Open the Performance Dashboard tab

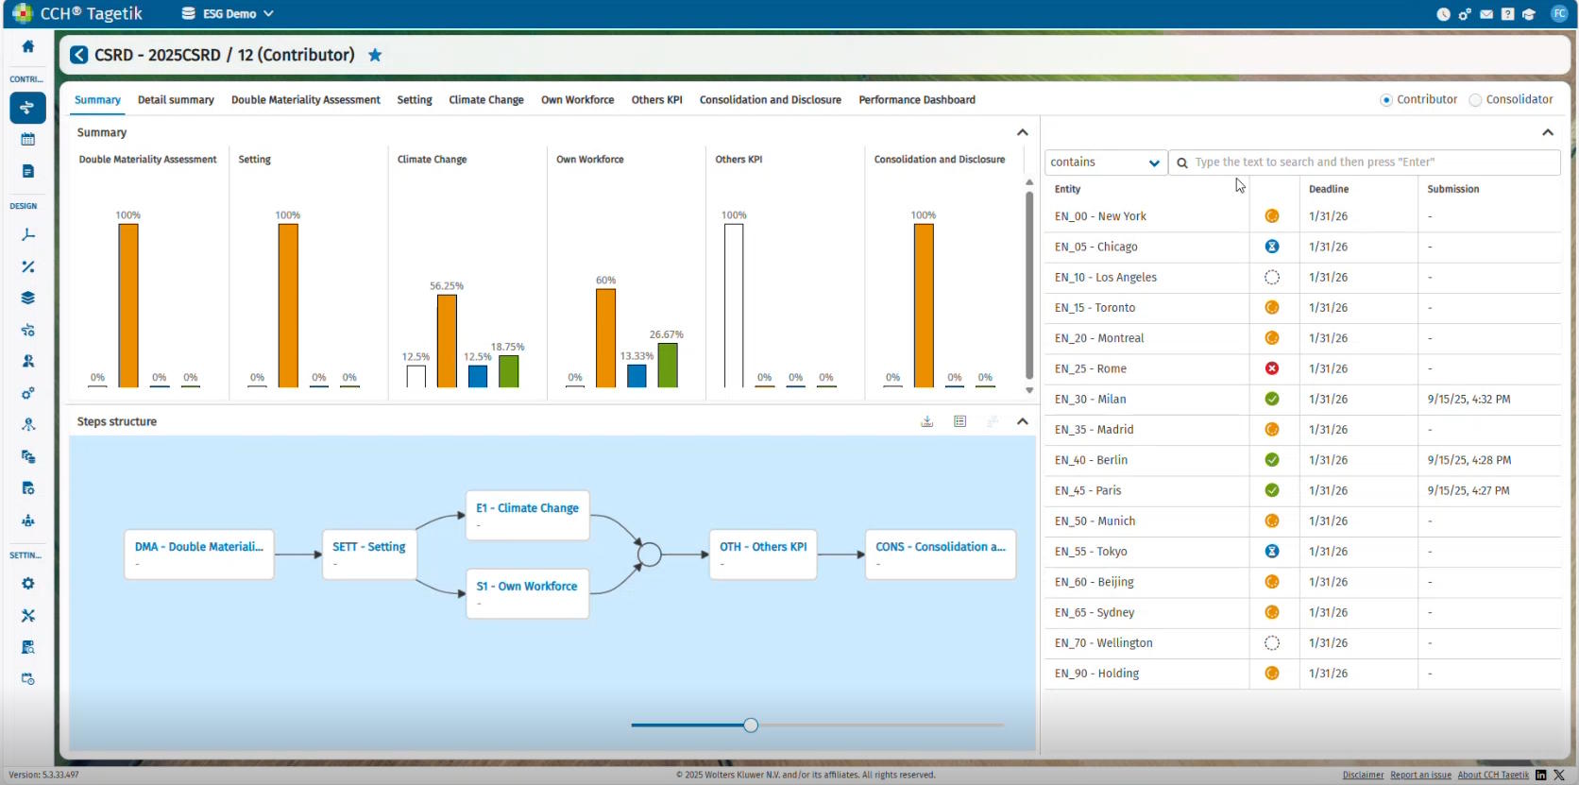916,100
